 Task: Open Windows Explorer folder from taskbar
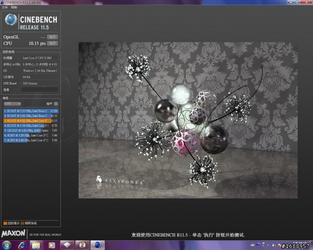36,245
